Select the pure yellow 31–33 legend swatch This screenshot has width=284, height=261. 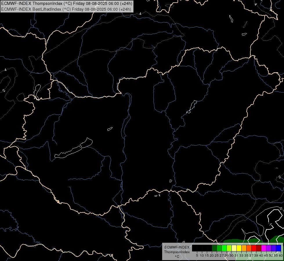click(x=239, y=248)
